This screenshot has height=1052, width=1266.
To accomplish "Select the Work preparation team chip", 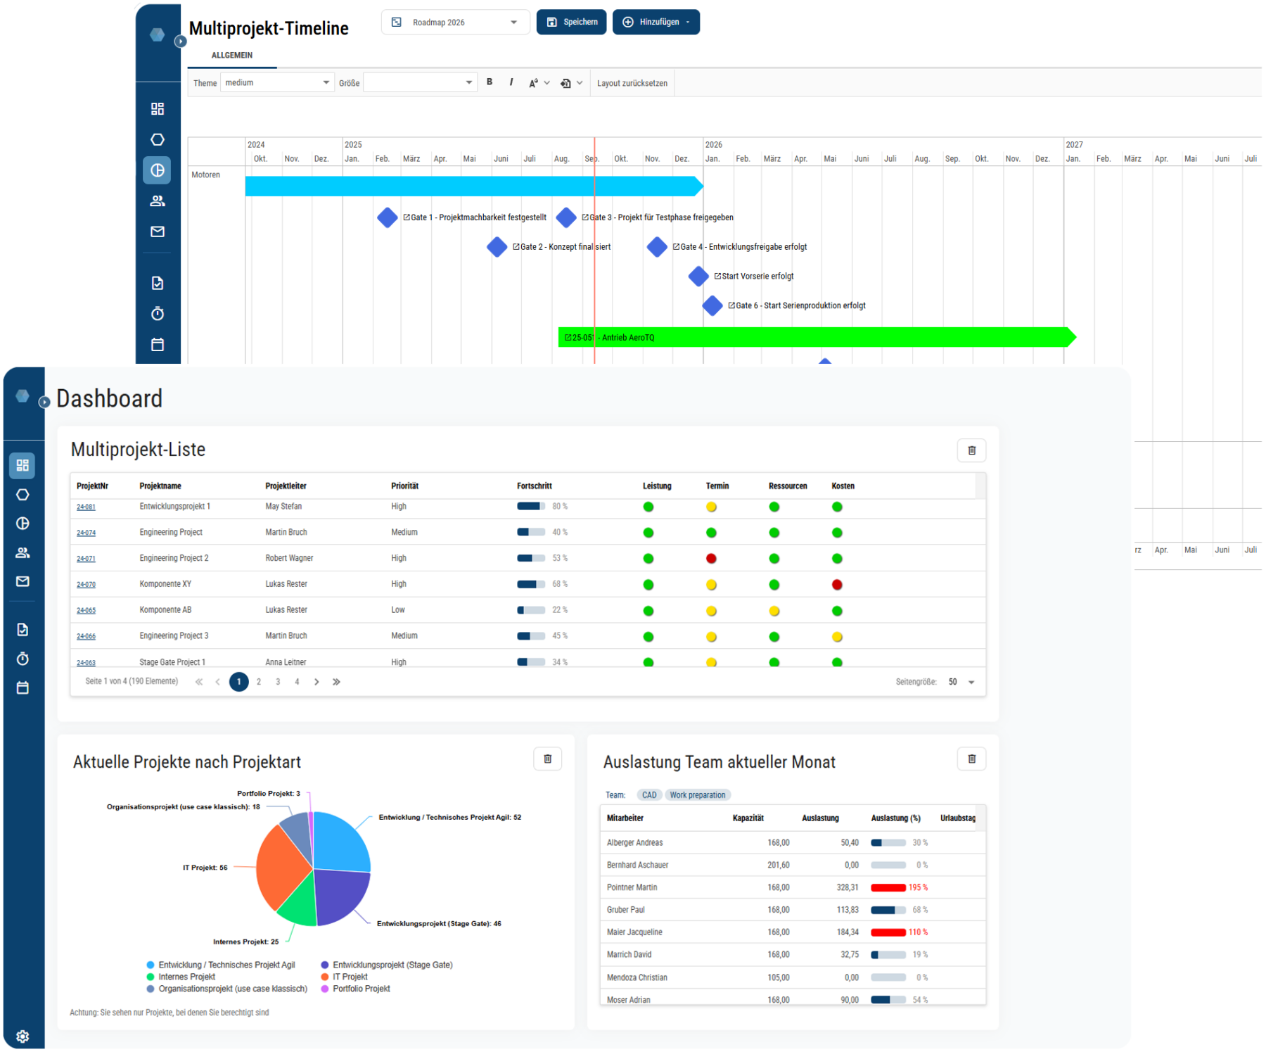I will coord(698,794).
